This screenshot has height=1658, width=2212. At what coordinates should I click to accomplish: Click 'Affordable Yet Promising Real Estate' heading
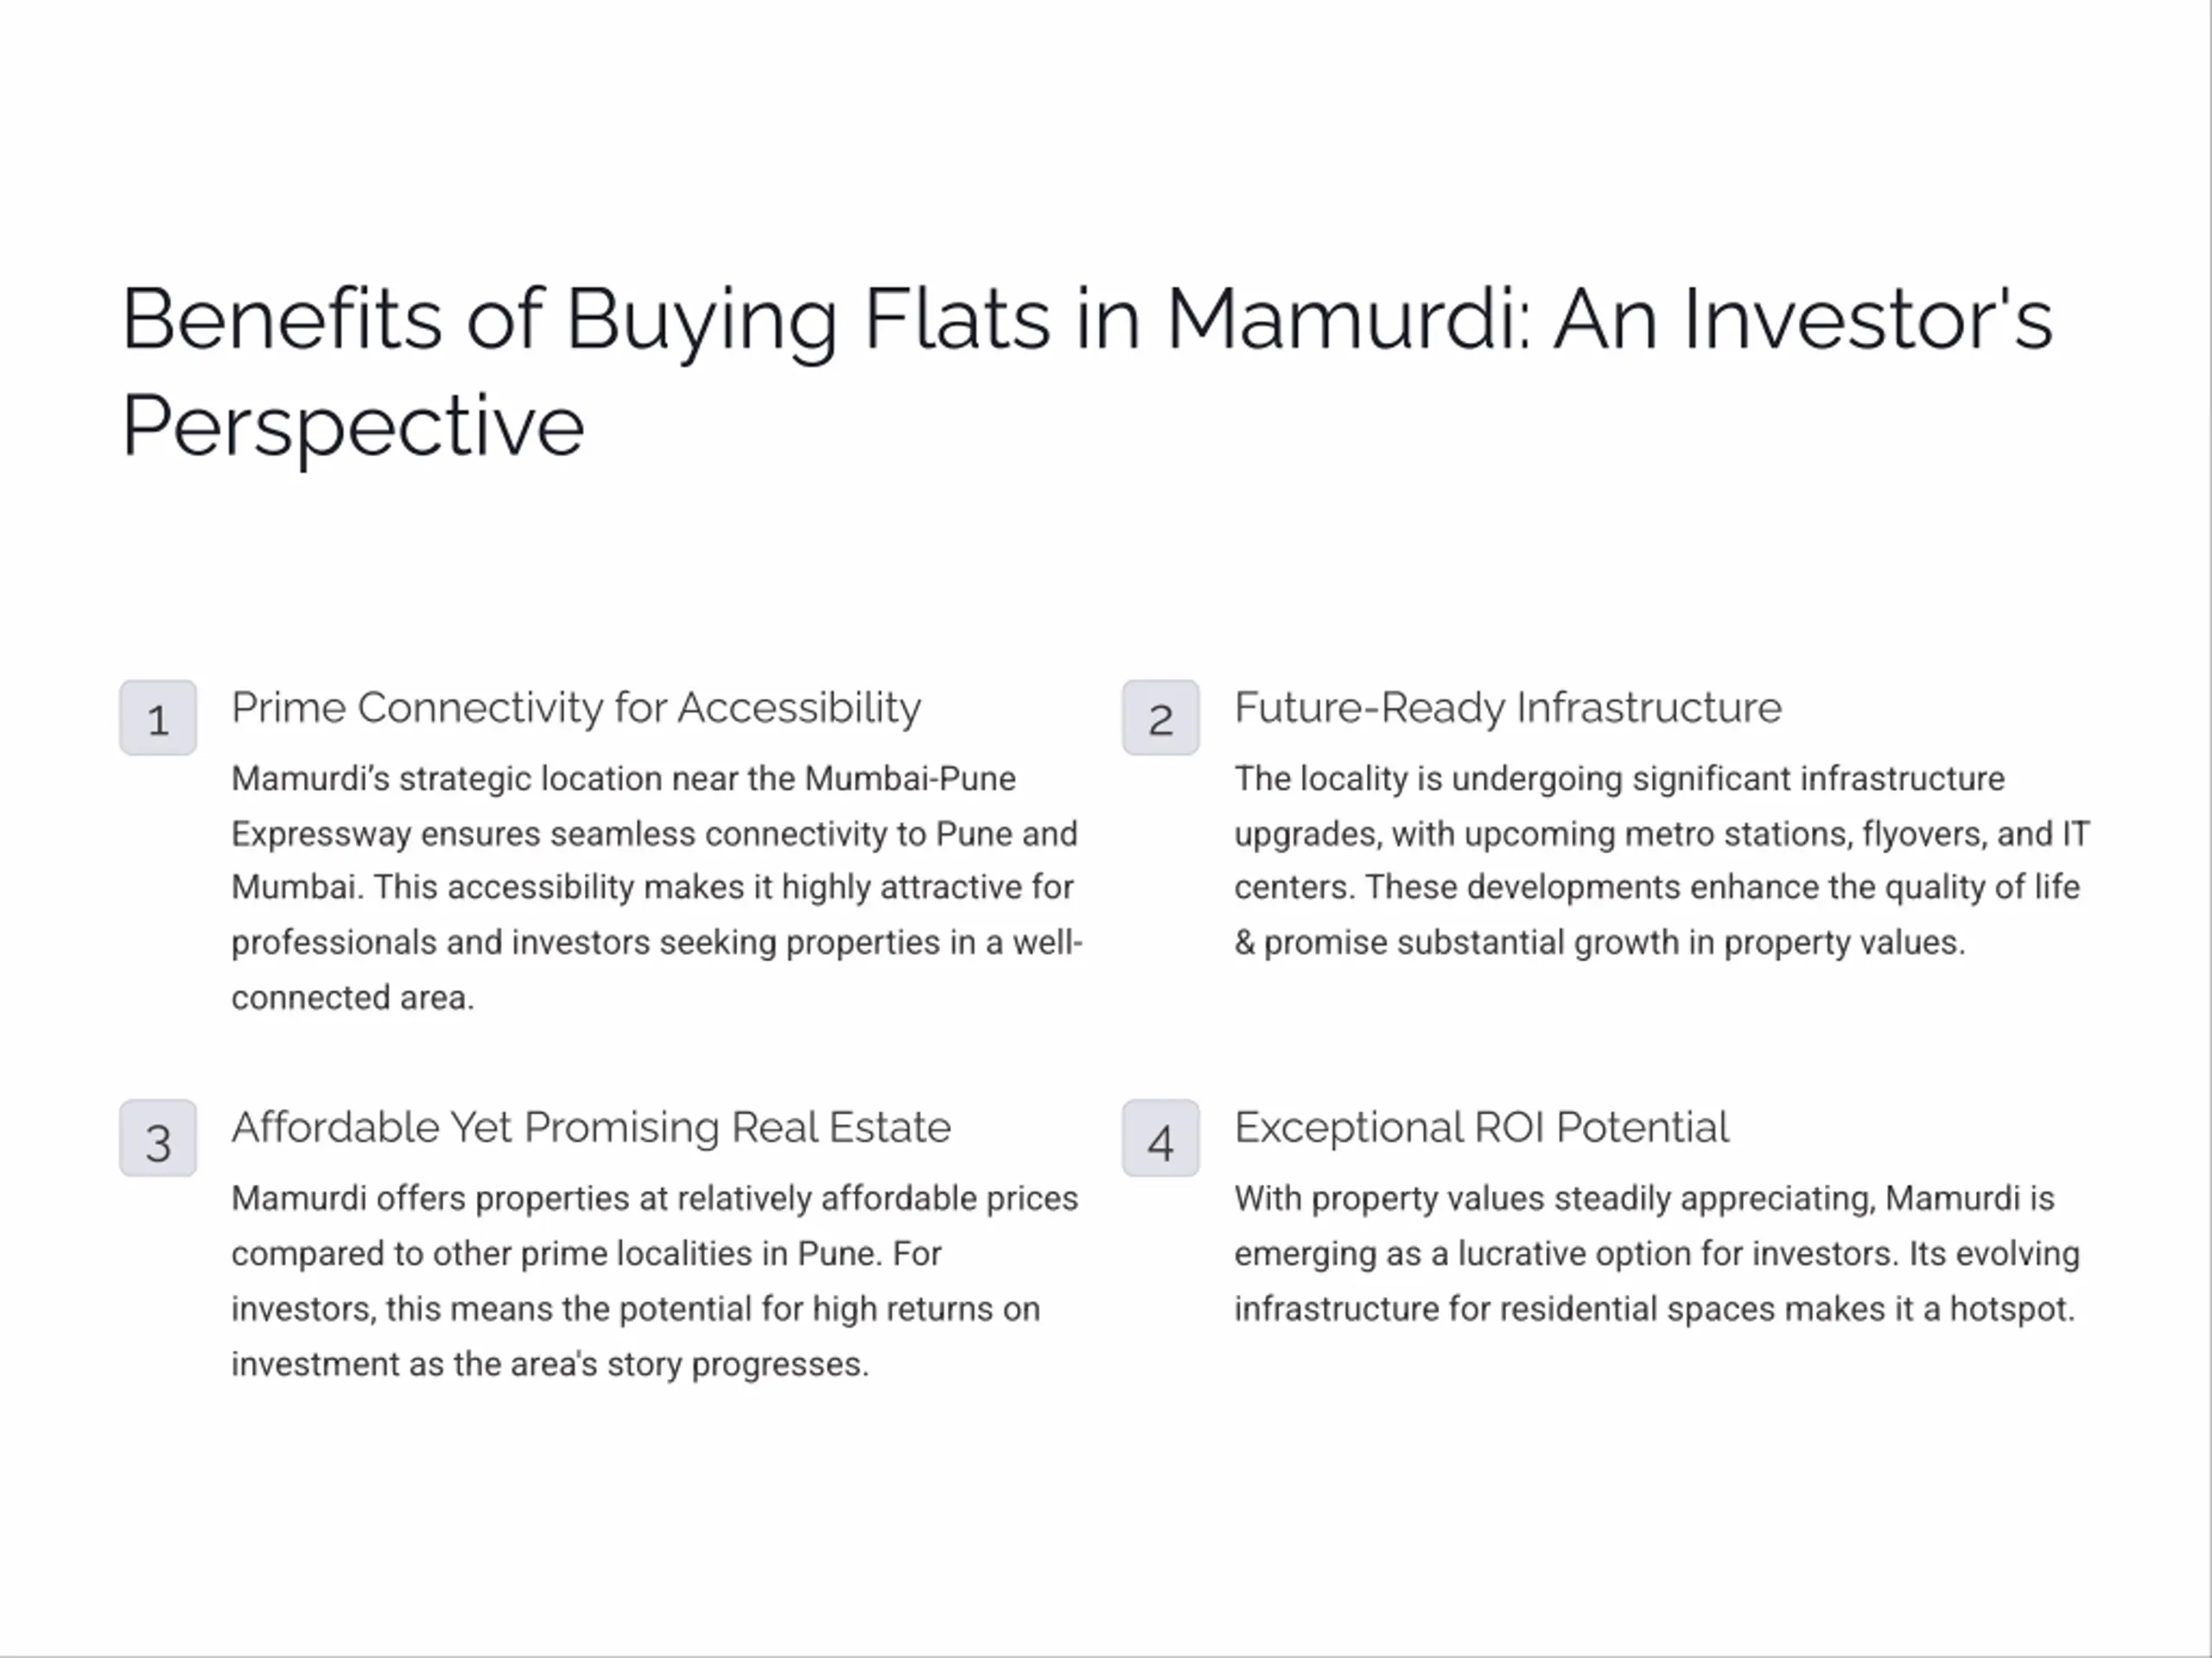coord(591,1127)
